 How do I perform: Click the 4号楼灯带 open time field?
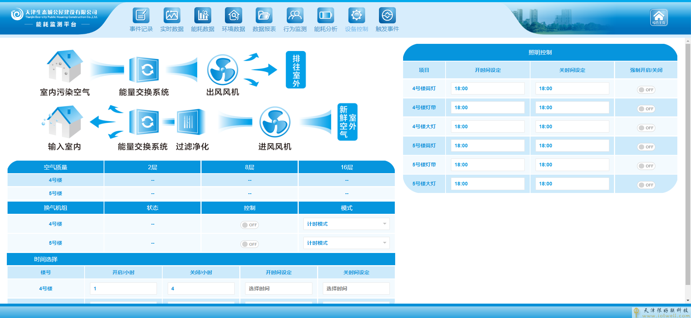point(487,107)
